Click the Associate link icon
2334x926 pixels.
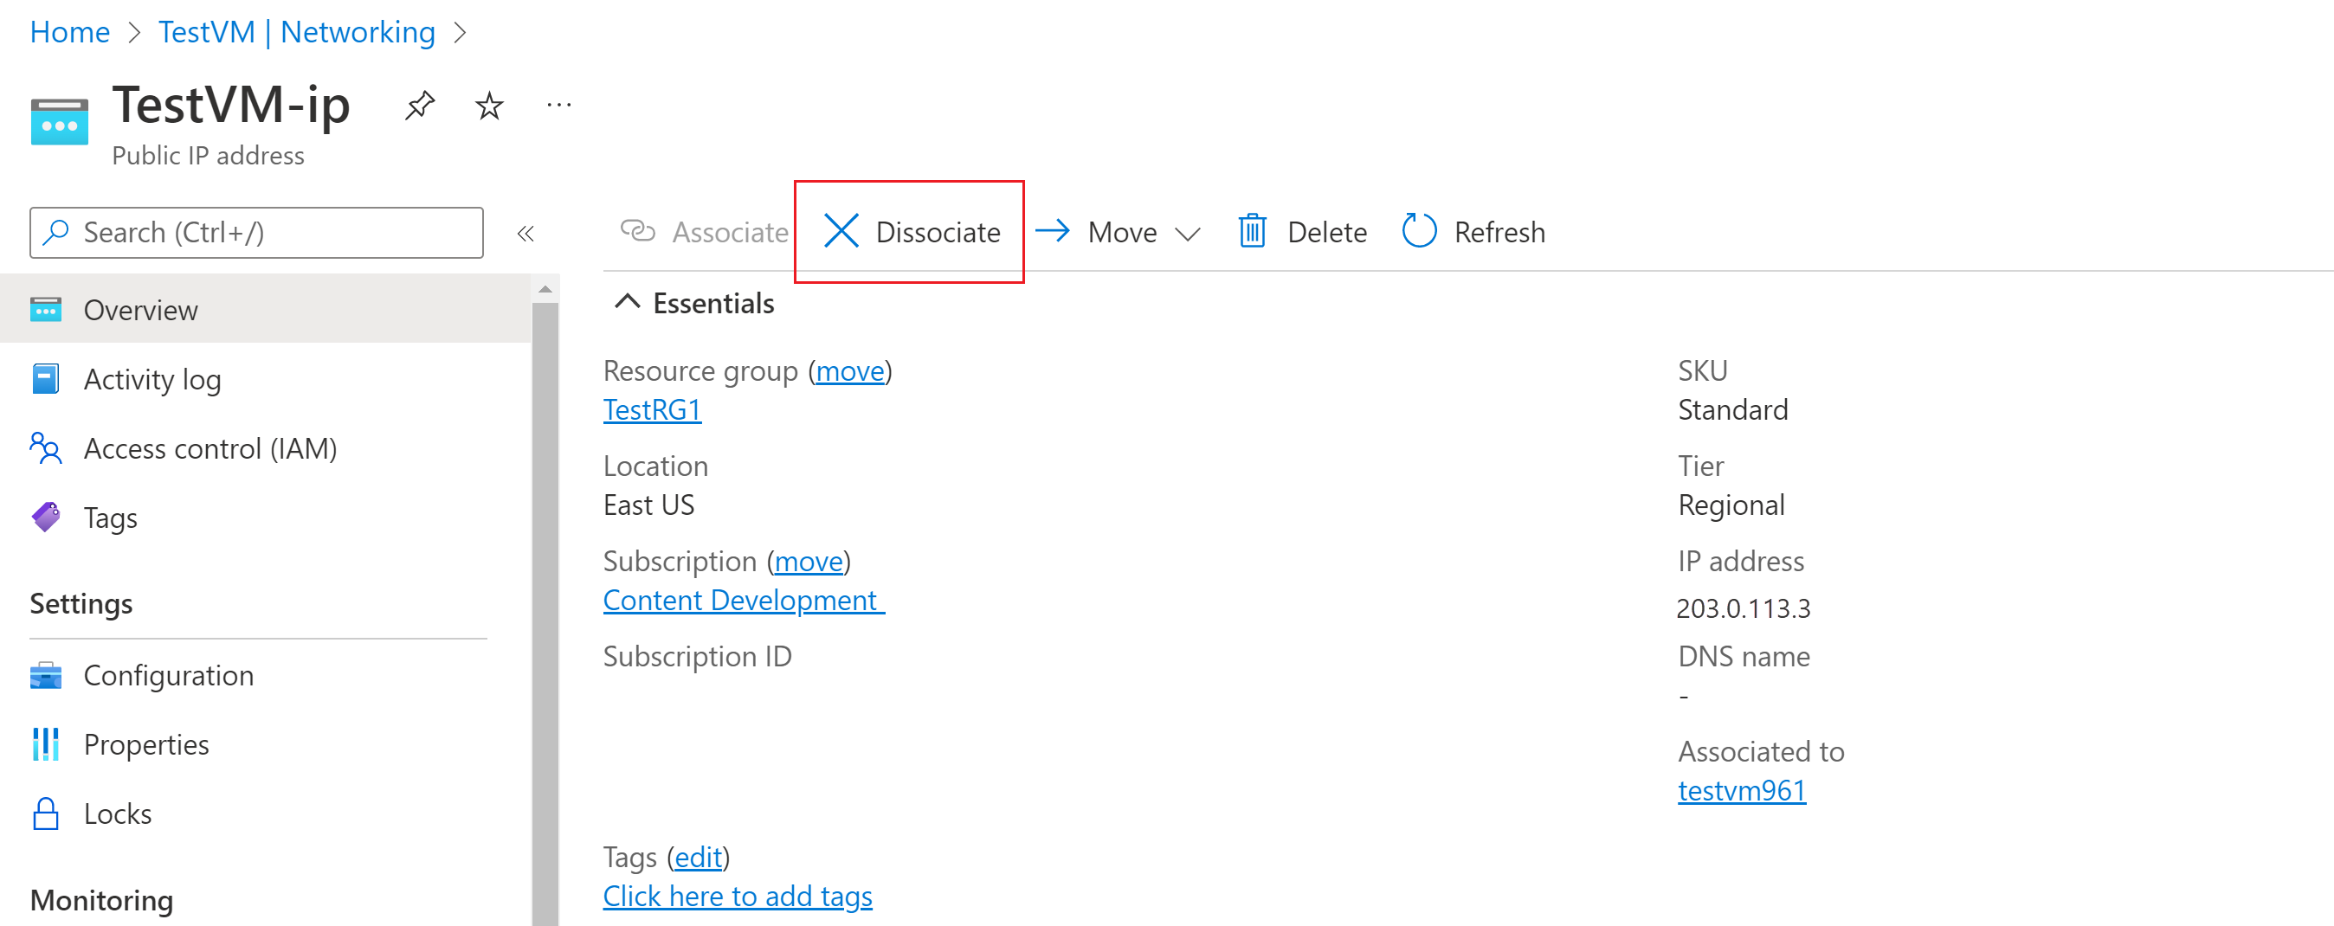click(x=637, y=231)
